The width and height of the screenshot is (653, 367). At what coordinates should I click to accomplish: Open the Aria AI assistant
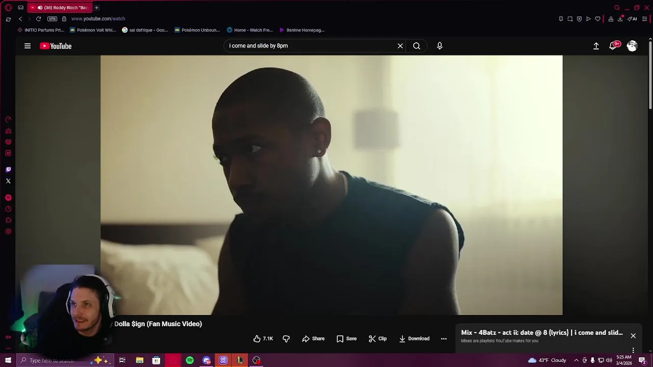[x=633, y=19]
